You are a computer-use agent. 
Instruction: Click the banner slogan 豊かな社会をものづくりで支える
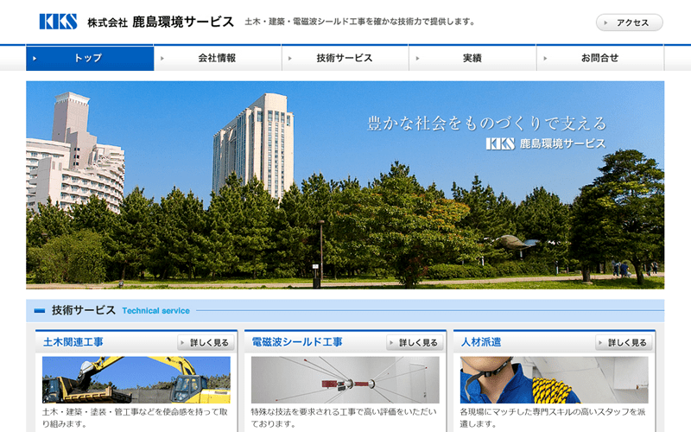487,124
